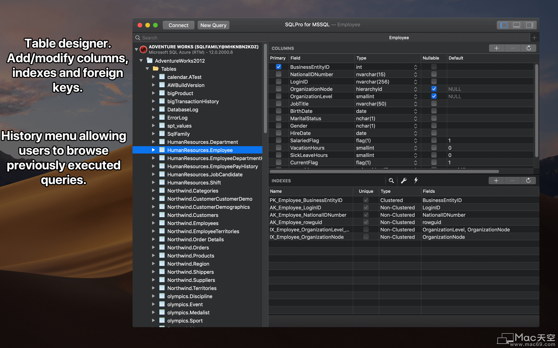Click the sidebar Search field

(201, 38)
